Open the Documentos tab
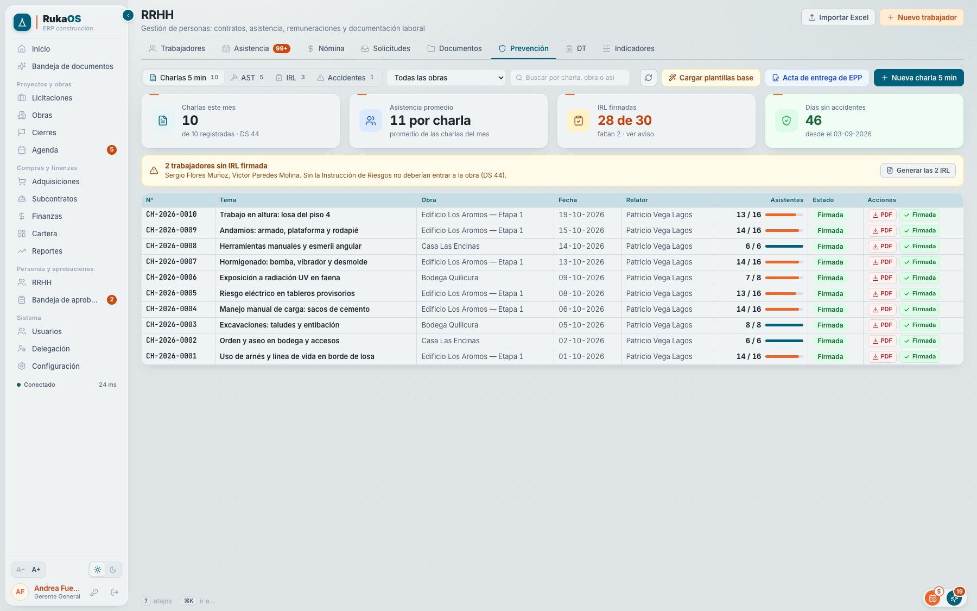This screenshot has width=977, height=611. [x=454, y=48]
